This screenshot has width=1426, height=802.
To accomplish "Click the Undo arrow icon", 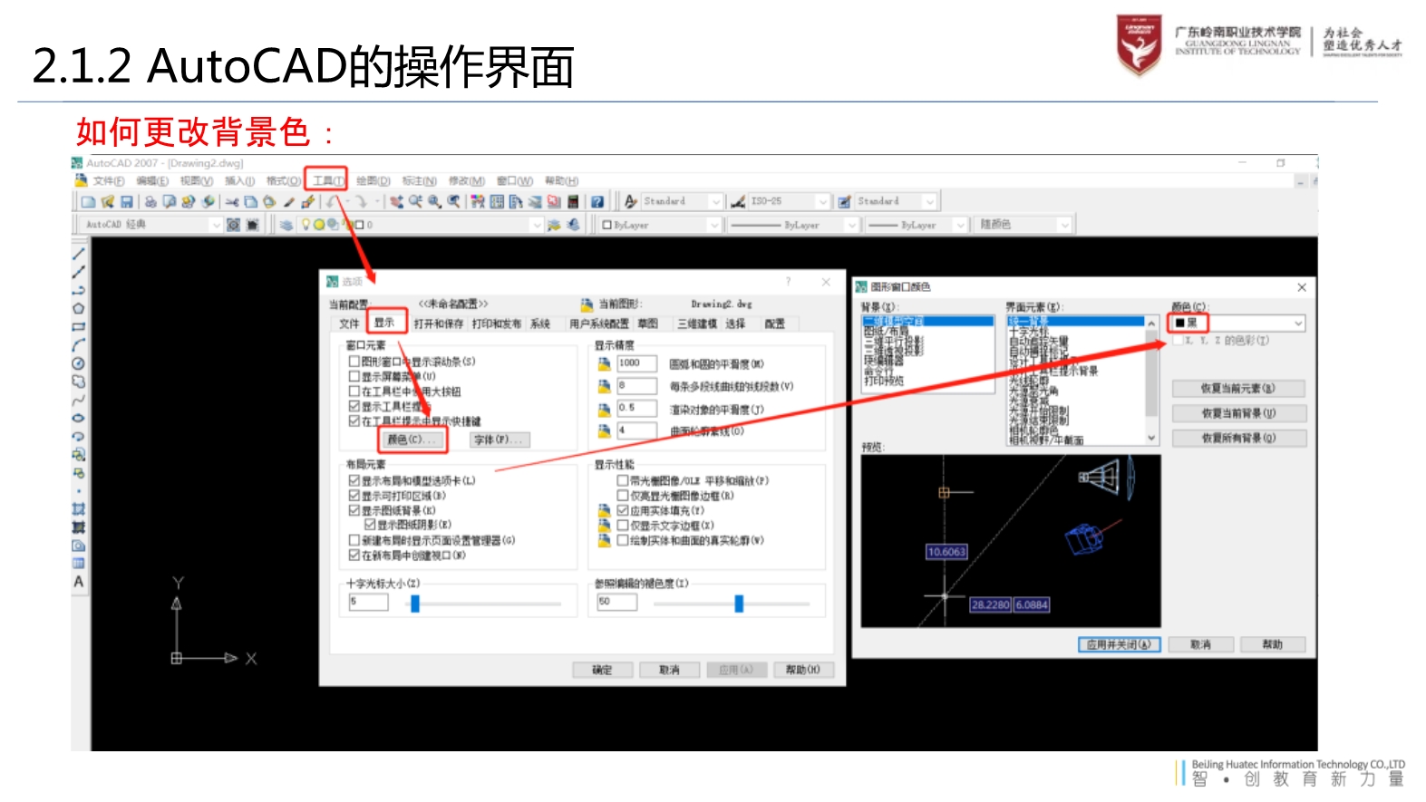I will 334,201.
